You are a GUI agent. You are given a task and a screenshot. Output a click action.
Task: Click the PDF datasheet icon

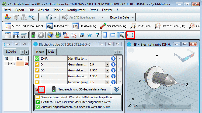point(66,35)
